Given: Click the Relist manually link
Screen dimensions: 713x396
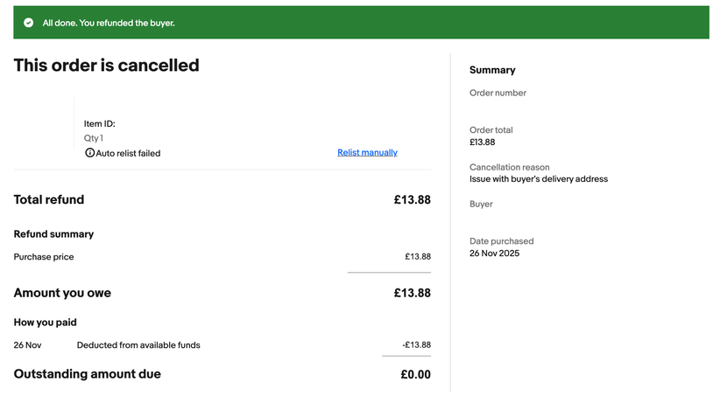Looking at the screenshot, I should click(x=367, y=152).
